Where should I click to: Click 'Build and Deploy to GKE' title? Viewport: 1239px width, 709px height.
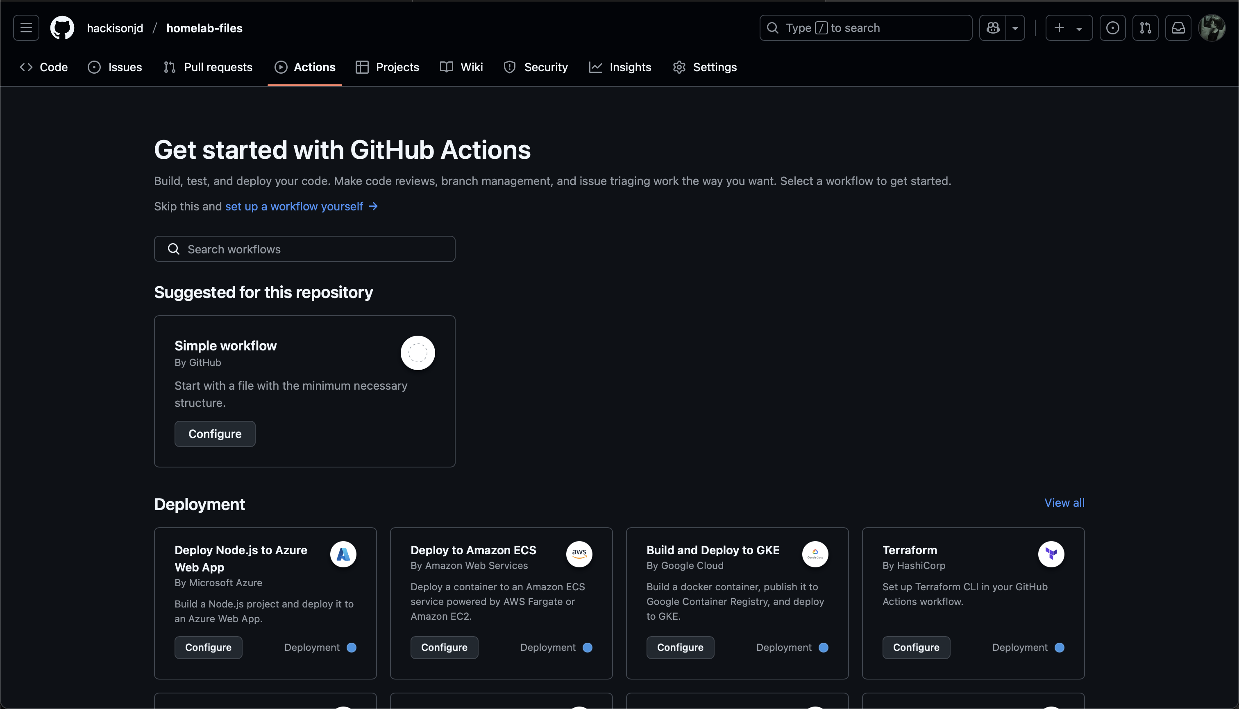pyautogui.click(x=713, y=550)
